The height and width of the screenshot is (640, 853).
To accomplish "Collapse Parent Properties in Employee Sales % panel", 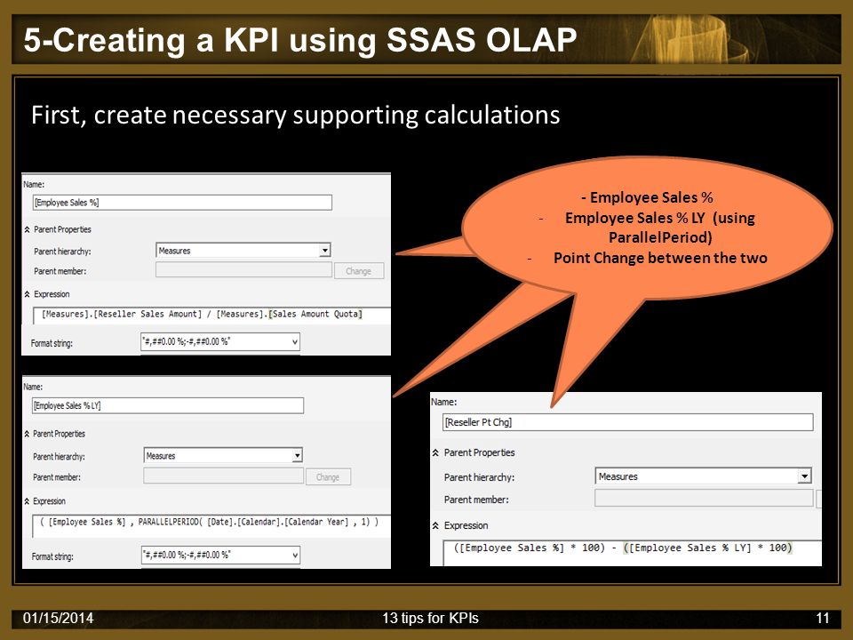I will 27,229.
